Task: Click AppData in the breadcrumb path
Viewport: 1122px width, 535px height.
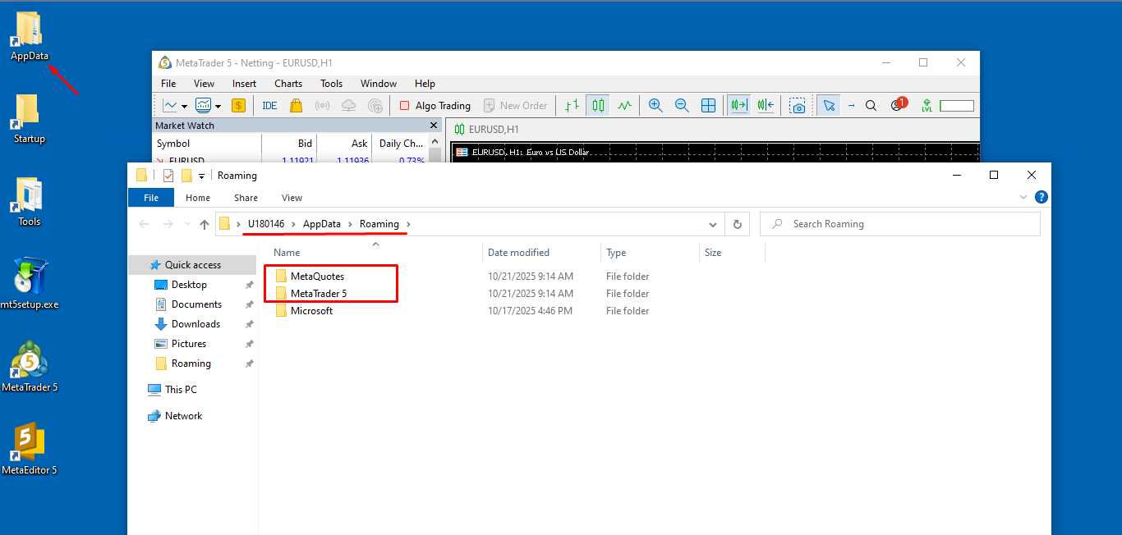Action: point(321,224)
